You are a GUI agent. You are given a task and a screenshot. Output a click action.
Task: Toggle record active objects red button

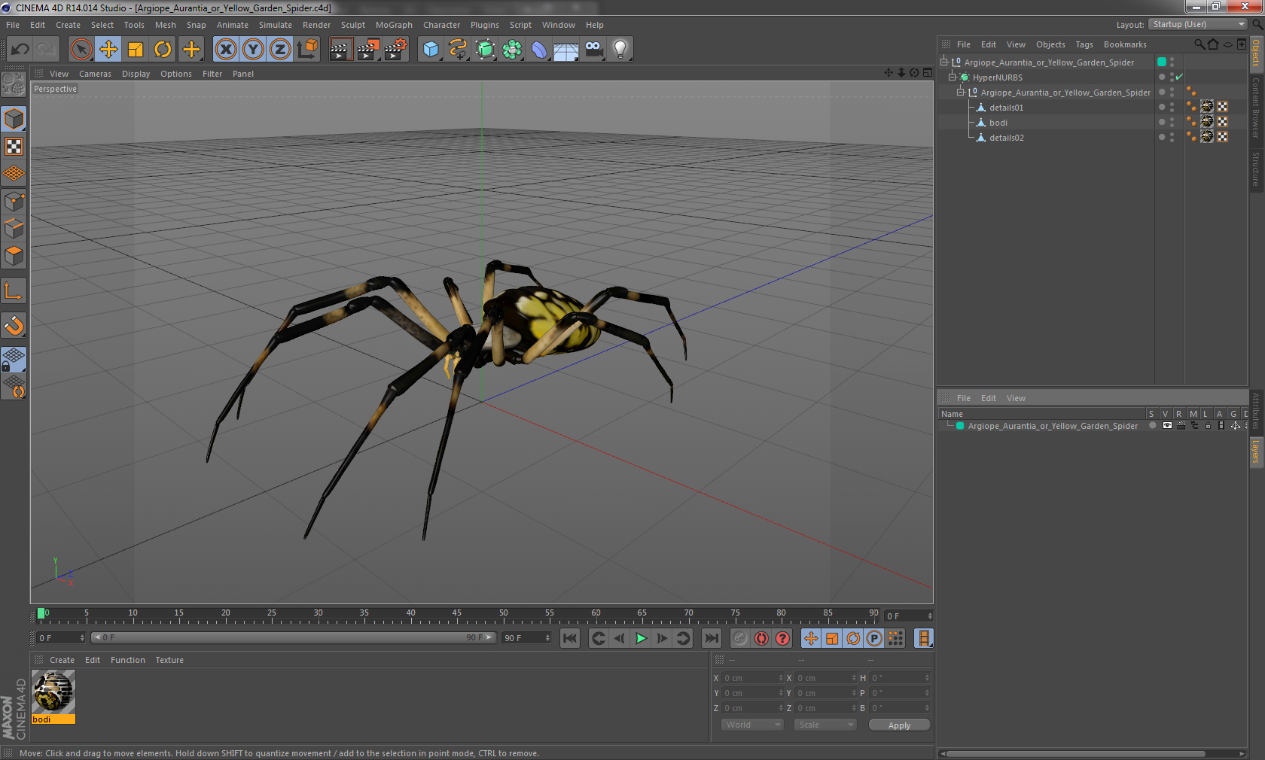tap(761, 638)
